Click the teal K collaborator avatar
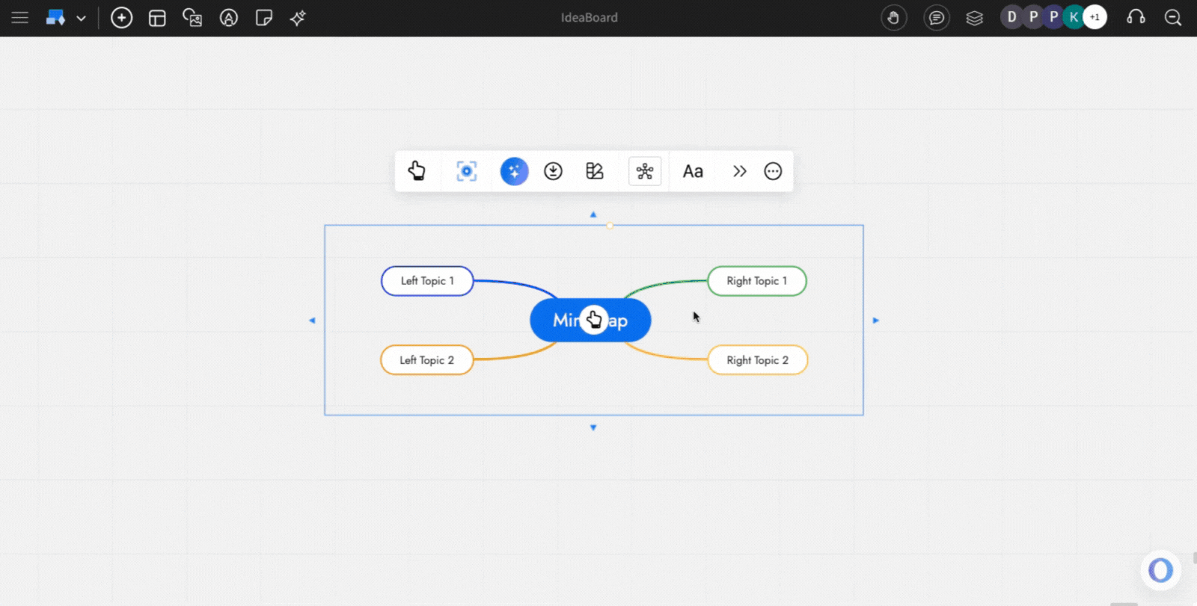This screenshot has height=606, width=1197. 1074,17
